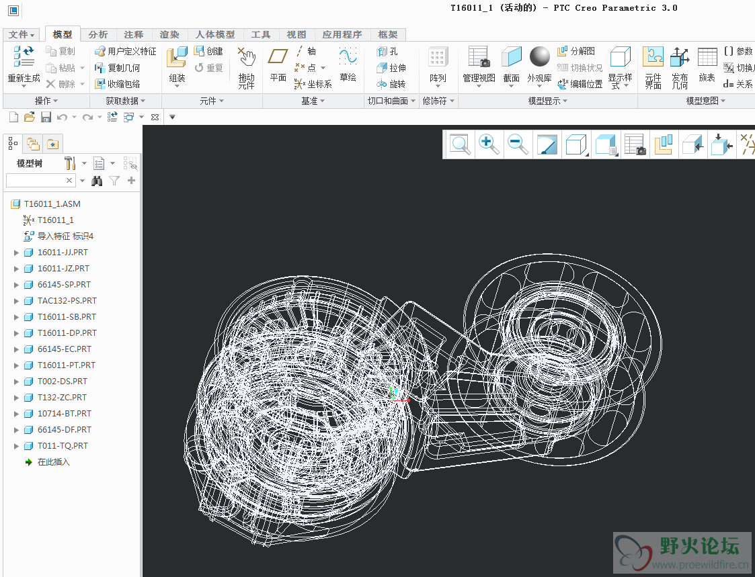Click the 创建 (Create) component icon
Viewport: 755px width, 577px height.
tap(199, 51)
